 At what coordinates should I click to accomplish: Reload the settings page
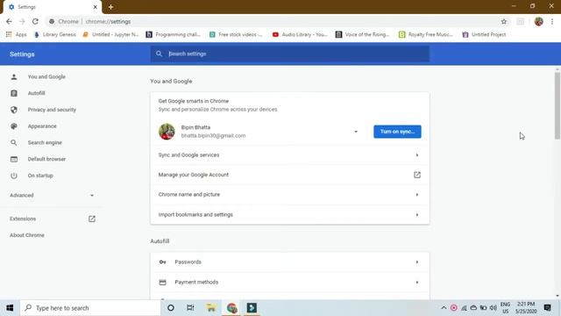click(x=35, y=21)
